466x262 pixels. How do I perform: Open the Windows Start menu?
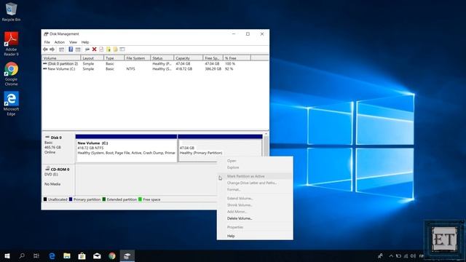coord(7,255)
